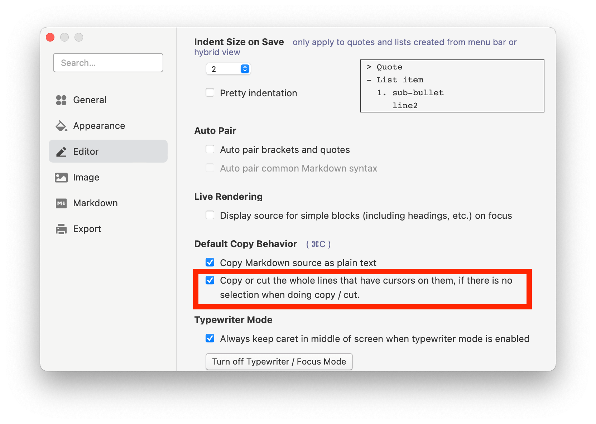Click the Image picture icon

click(61, 178)
